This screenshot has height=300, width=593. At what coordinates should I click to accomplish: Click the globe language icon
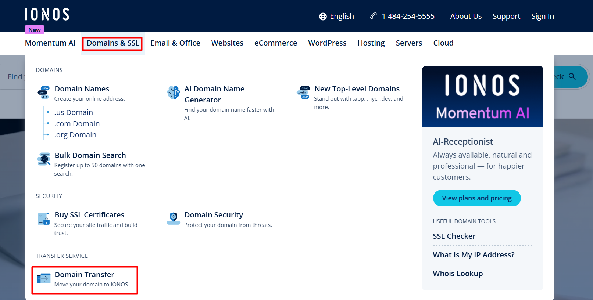tap(323, 17)
